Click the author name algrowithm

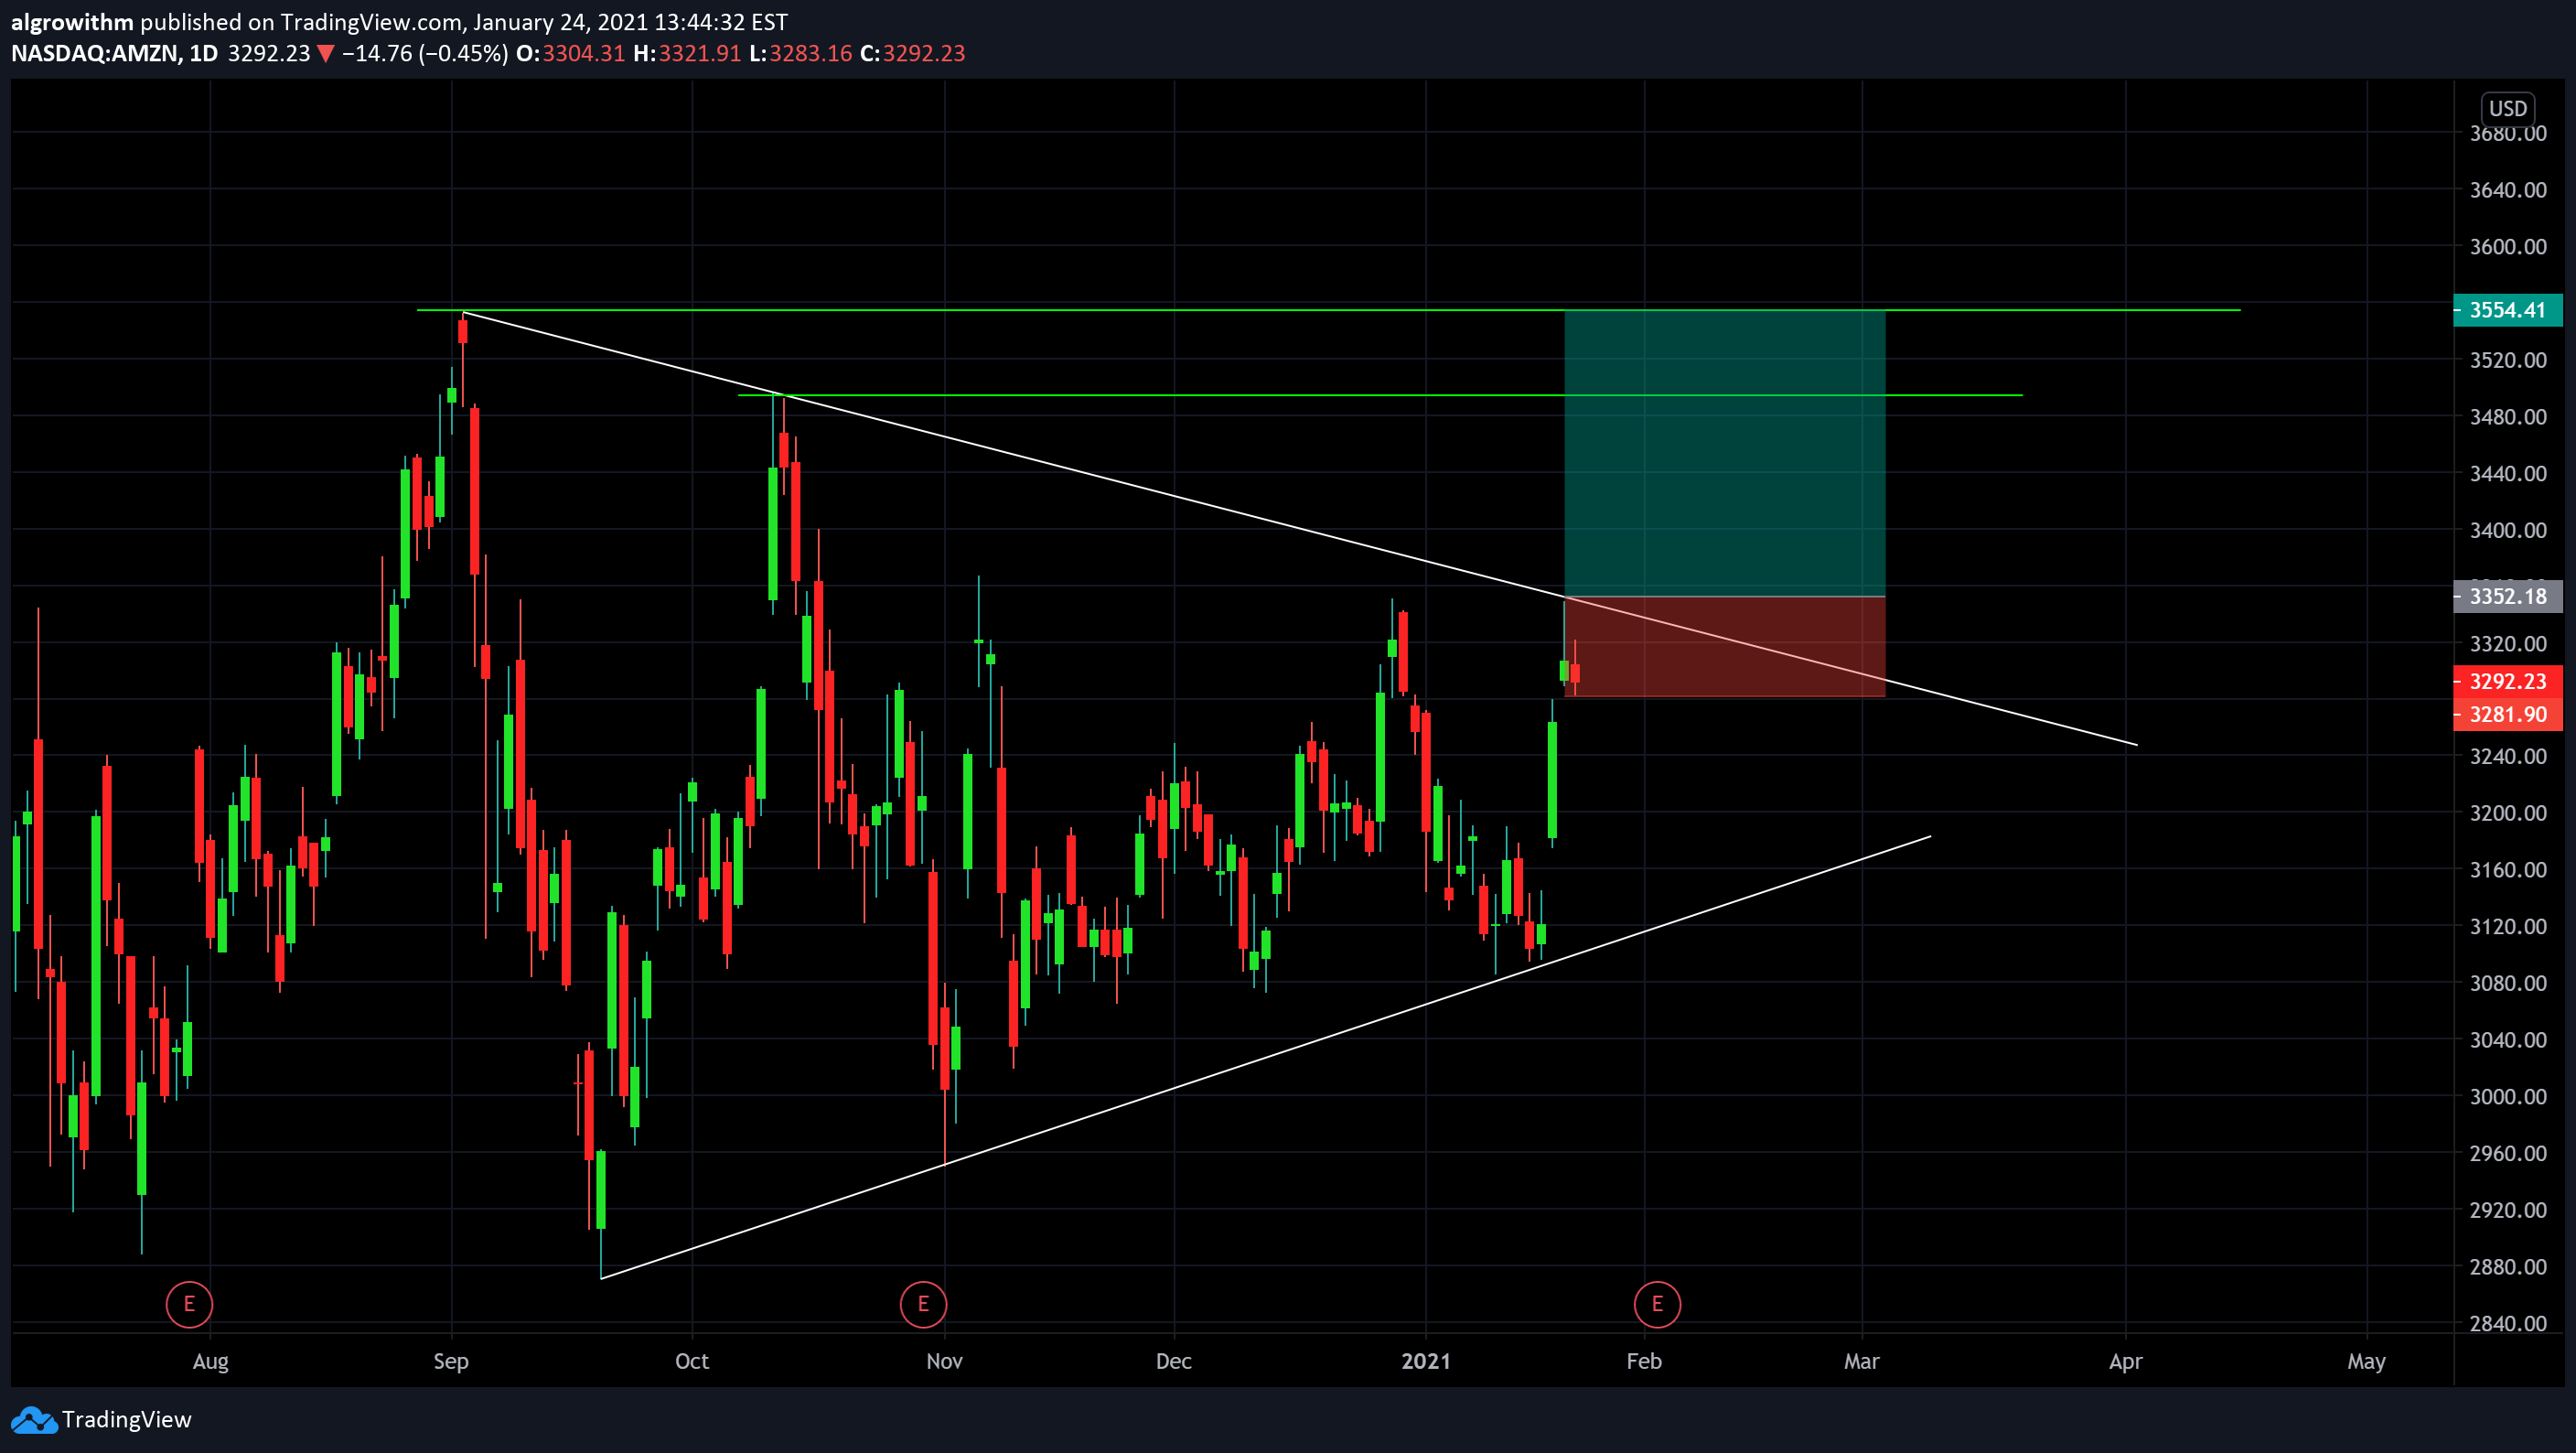coord(72,22)
